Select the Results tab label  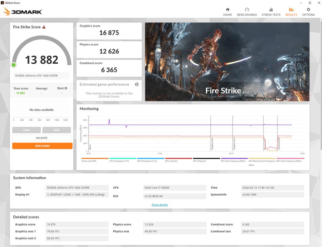click(291, 15)
